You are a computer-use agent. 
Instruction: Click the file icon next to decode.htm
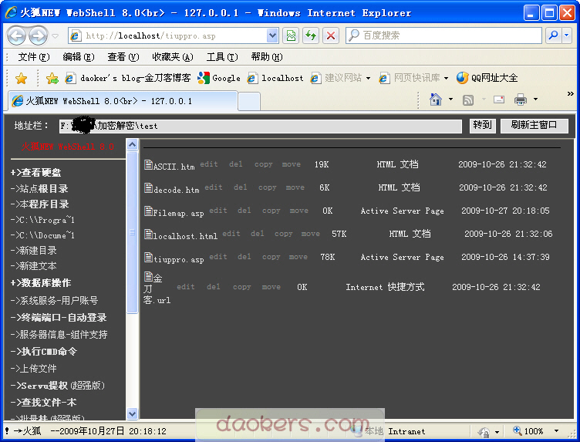point(148,188)
